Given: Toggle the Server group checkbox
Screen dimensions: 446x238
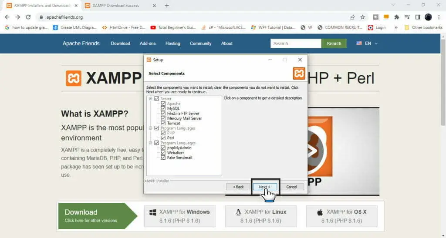Looking at the screenshot, I should (x=156, y=99).
